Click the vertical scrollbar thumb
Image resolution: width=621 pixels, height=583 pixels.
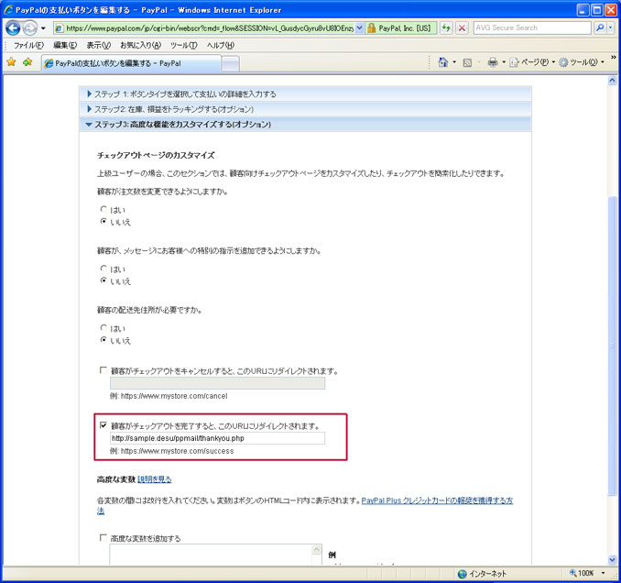click(612, 346)
